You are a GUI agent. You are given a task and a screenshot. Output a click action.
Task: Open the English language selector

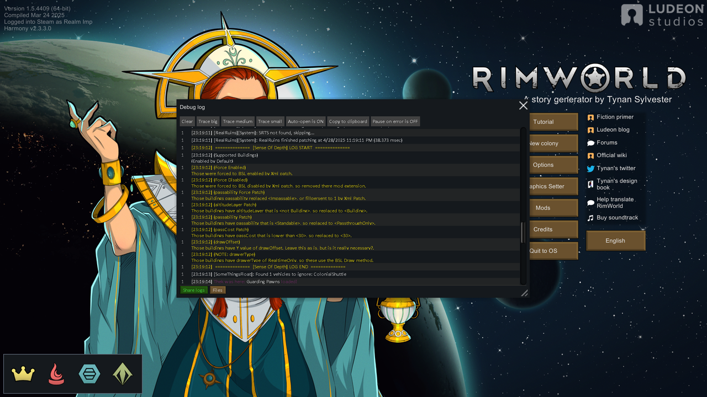coord(615,240)
